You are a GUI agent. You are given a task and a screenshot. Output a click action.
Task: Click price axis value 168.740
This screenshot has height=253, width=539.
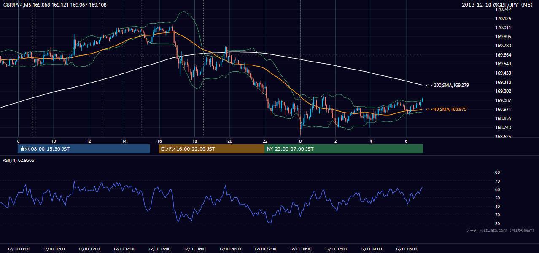(x=503, y=127)
